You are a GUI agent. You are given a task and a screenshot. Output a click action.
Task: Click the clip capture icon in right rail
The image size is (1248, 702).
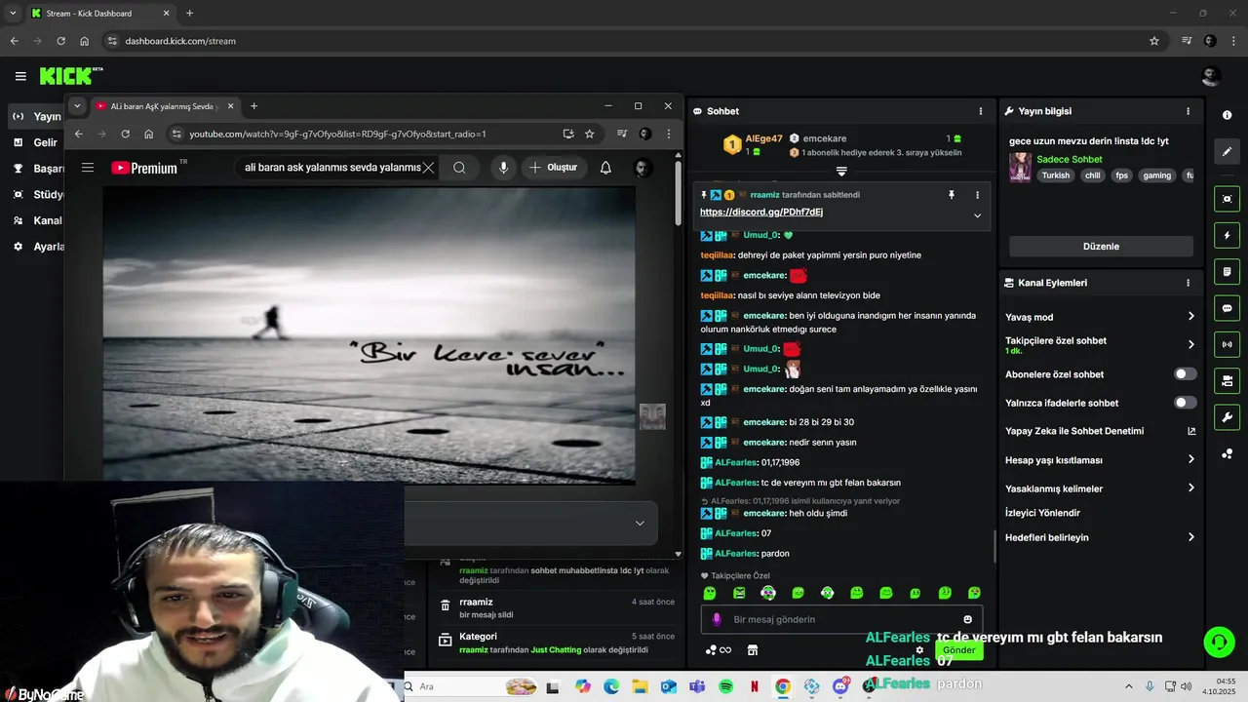(x=1227, y=199)
